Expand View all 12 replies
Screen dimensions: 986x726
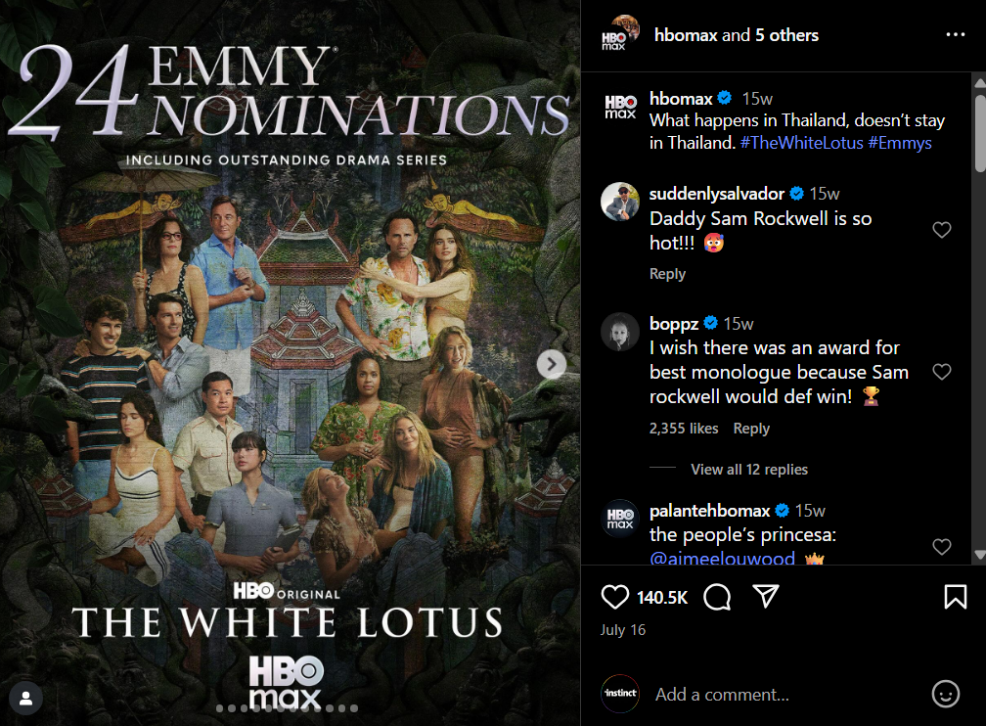(749, 470)
